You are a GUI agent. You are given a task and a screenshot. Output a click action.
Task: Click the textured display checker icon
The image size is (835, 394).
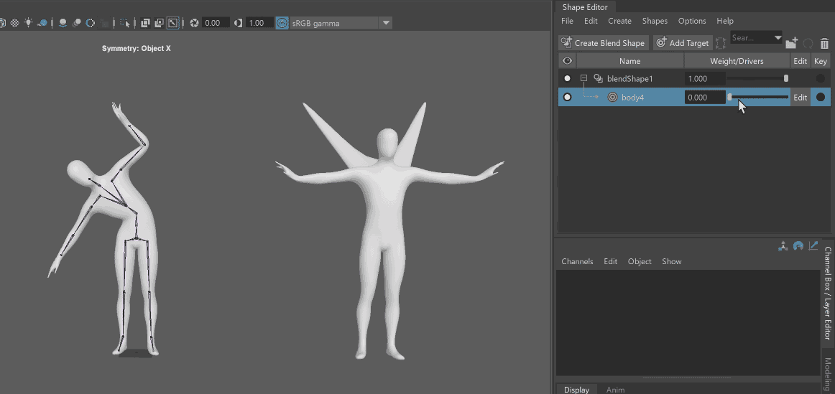14,23
